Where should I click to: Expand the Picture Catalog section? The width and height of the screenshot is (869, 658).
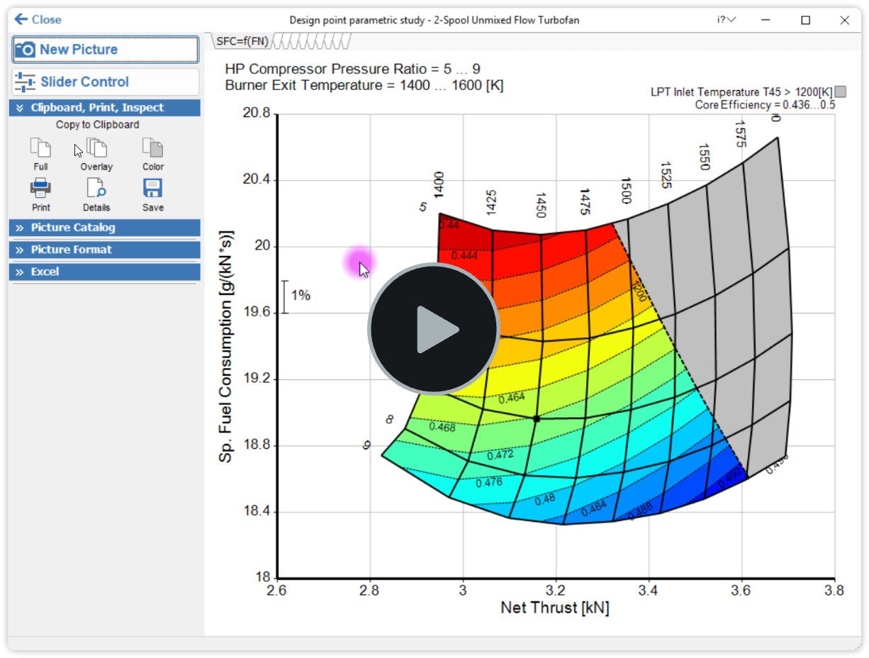coord(105,228)
